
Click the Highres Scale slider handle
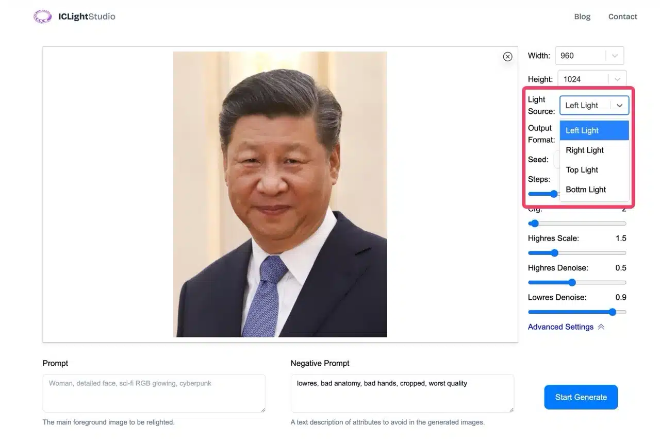(x=555, y=253)
